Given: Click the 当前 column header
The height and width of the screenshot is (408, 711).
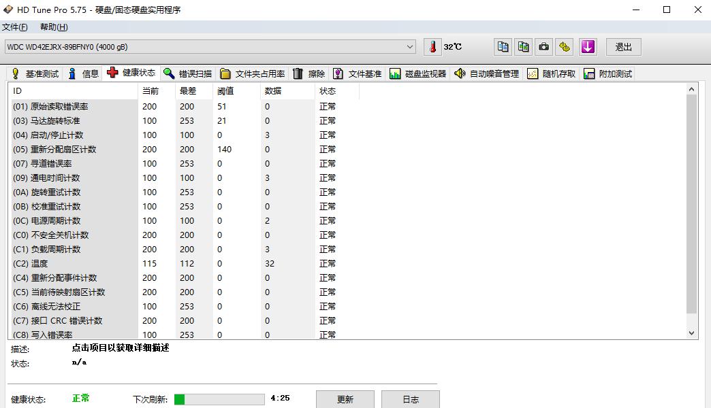Looking at the screenshot, I should [157, 91].
